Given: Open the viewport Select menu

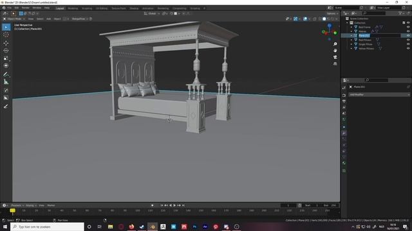Looking at the screenshot, I should pyautogui.click(x=40, y=19).
